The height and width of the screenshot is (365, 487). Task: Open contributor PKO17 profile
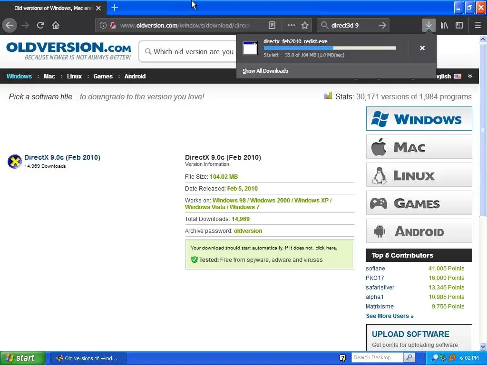click(375, 278)
